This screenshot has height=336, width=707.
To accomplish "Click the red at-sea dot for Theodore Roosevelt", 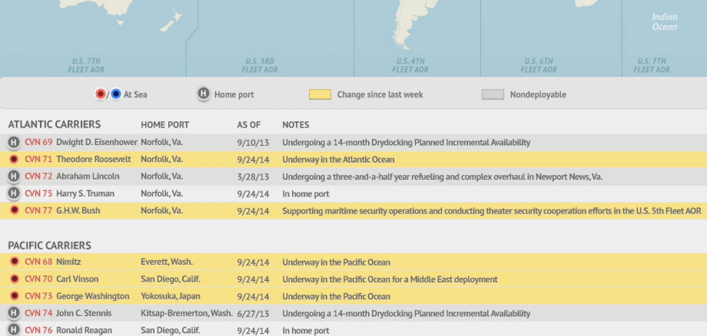I will (x=14, y=159).
